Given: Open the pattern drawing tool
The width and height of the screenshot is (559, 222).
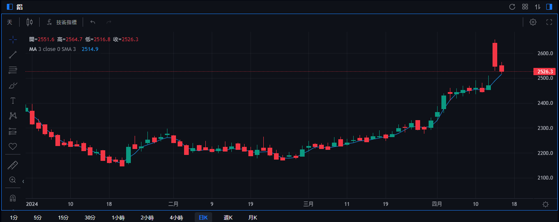Looking at the screenshot, I should [x=13, y=116].
